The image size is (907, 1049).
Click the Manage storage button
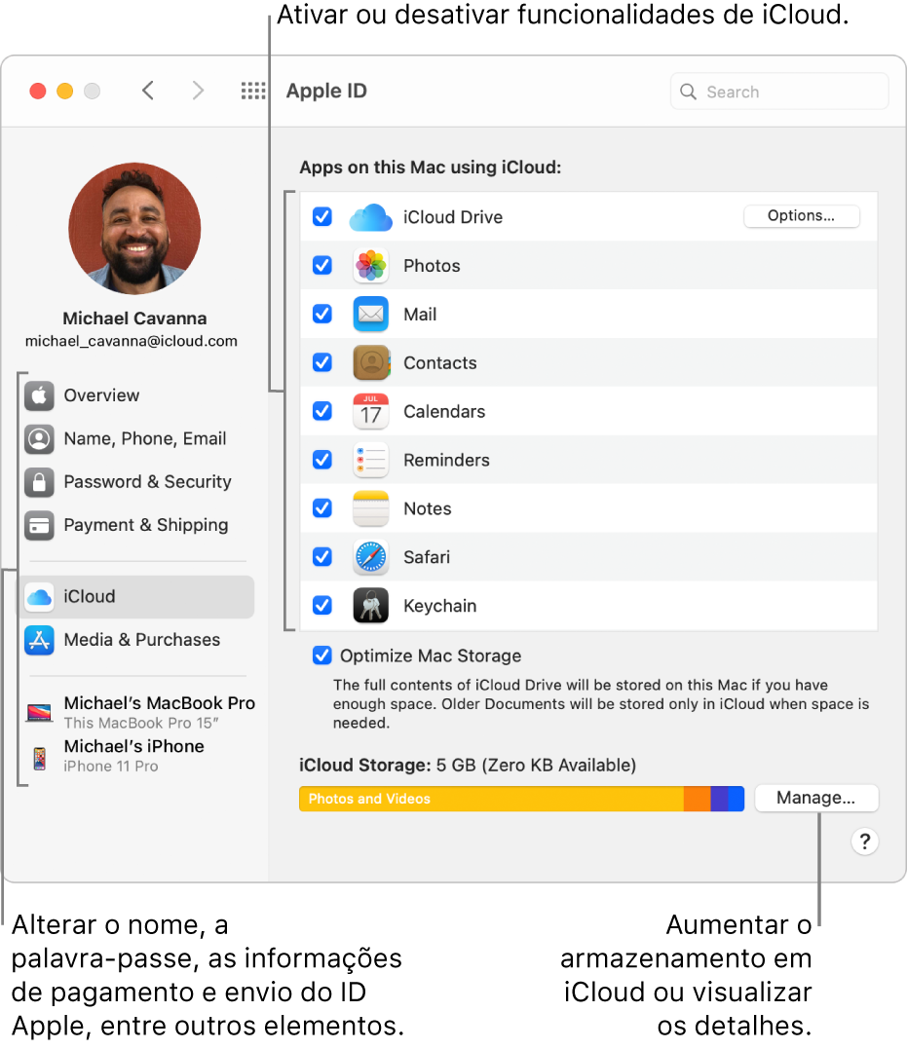click(816, 798)
